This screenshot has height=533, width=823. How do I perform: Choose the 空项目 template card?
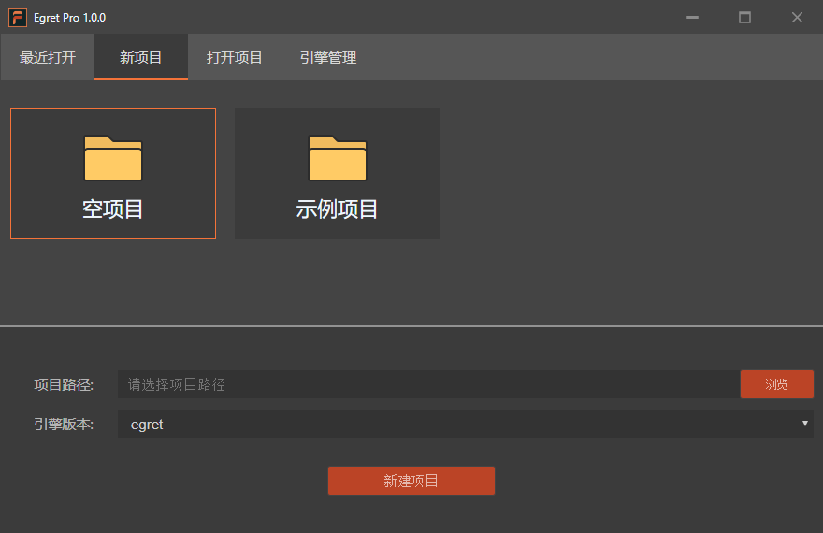click(113, 174)
